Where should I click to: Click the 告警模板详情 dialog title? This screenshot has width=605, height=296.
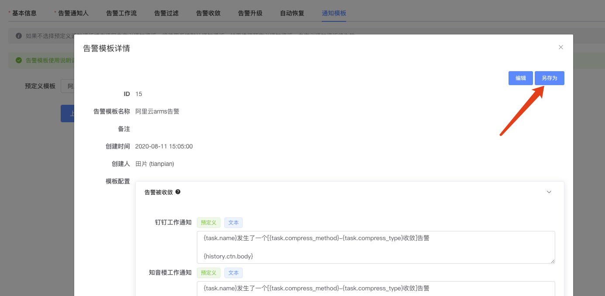(107, 48)
